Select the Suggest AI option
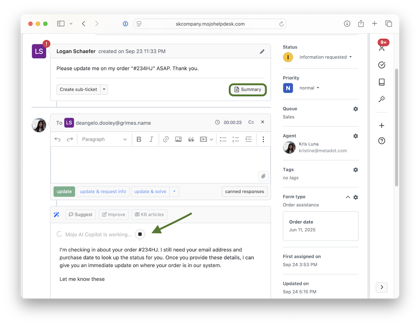This screenshot has width=420, height=326. tap(80, 215)
